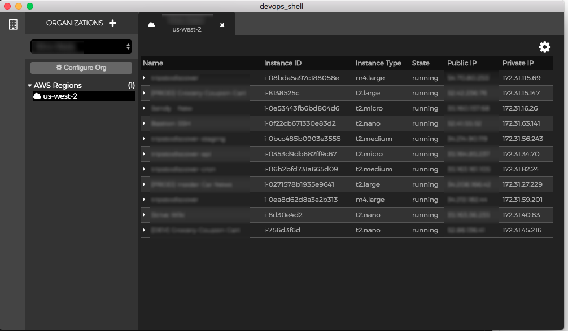Click private IP 172.31.15.147
This screenshot has height=331, width=568.
(521, 93)
